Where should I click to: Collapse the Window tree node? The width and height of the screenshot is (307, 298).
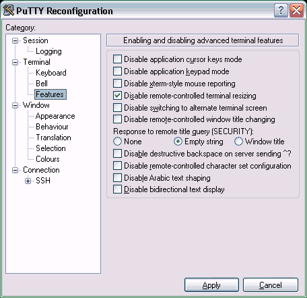pos(15,105)
